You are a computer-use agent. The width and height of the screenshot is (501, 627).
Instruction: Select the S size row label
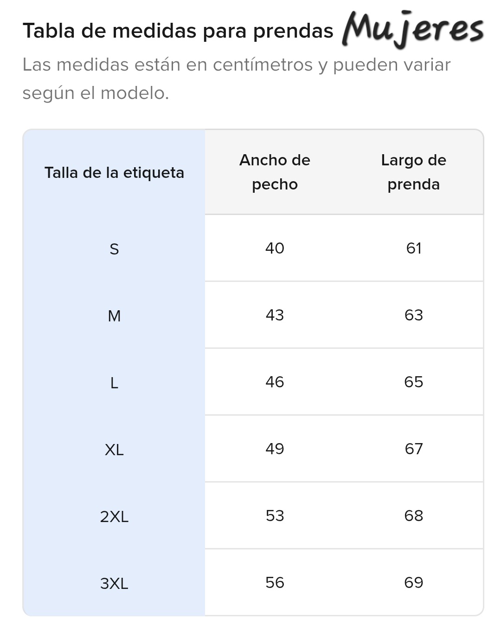pos(114,249)
